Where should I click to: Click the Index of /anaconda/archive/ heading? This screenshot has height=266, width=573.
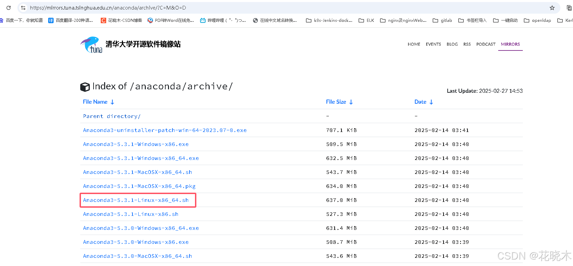[x=163, y=86]
